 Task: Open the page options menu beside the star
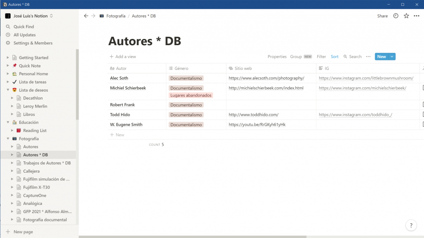click(417, 16)
